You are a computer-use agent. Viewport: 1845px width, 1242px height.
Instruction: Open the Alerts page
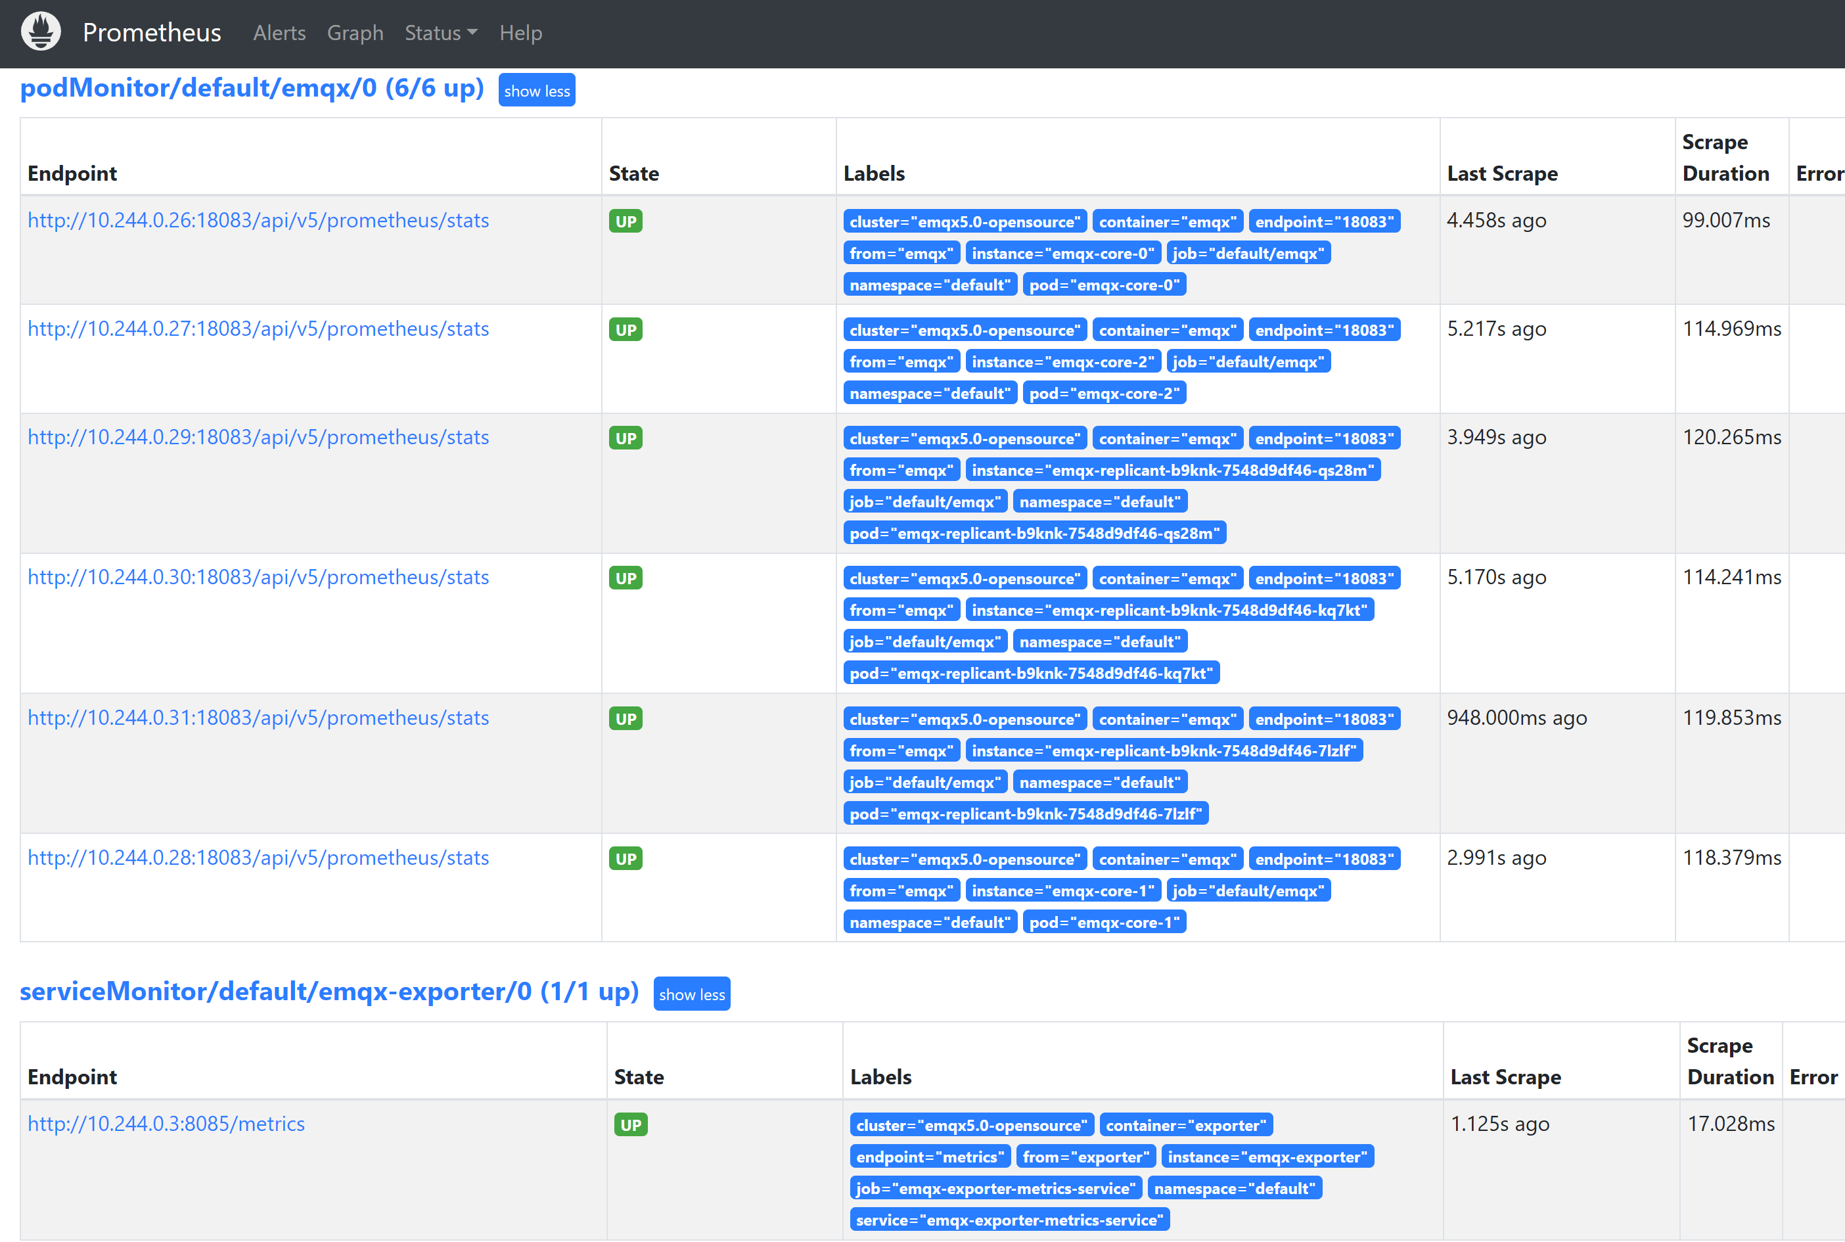point(279,34)
